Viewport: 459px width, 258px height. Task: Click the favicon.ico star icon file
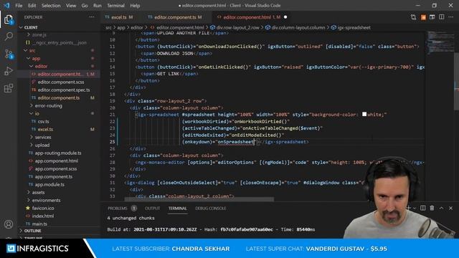(x=28, y=208)
